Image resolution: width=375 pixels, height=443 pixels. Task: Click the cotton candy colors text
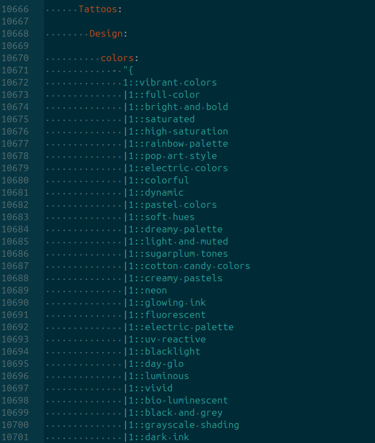coord(197,266)
